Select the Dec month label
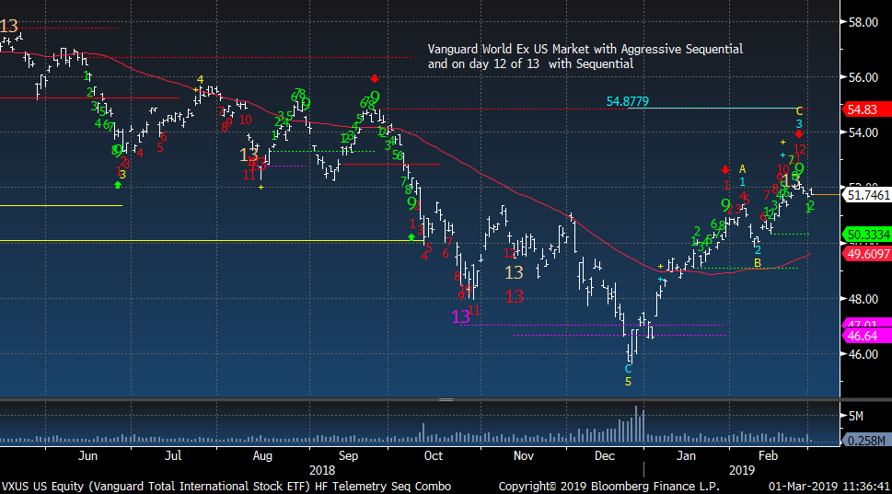The height and width of the screenshot is (494, 892). click(604, 456)
